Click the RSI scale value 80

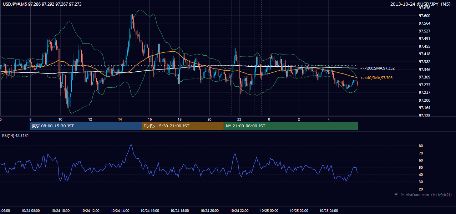click(421, 146)
